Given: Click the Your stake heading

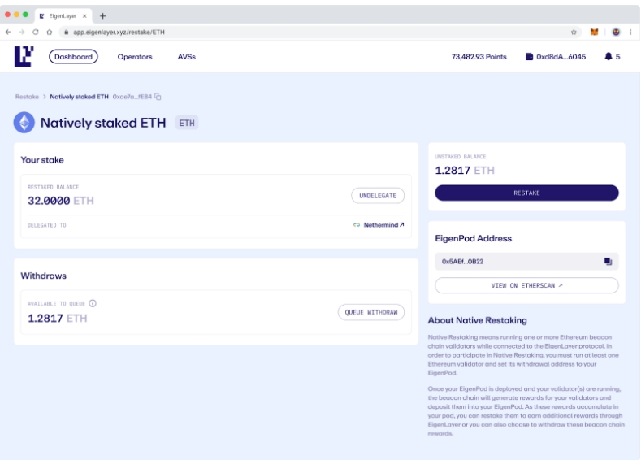Looking at the screenshot, I should (x=42, y=160).
